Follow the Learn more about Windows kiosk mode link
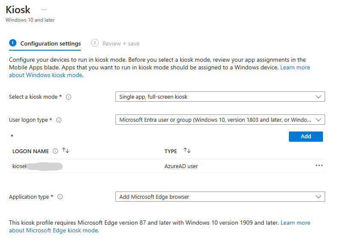This screenshot has height=240, width=343. point(46,75)
